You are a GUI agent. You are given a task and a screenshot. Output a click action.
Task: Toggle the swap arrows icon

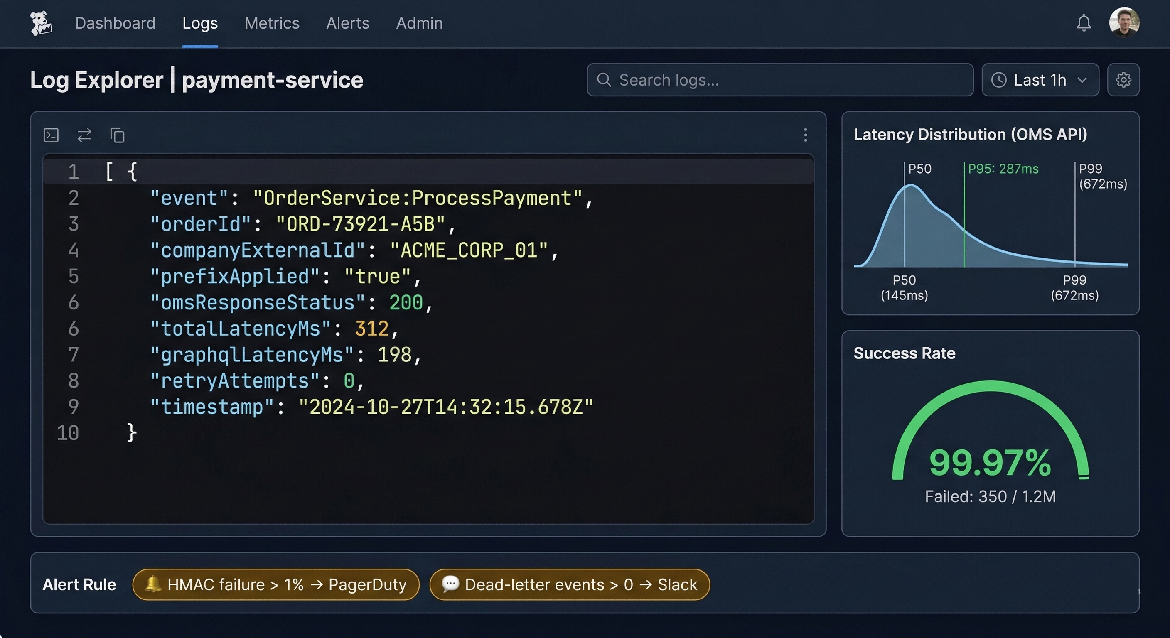(x=84, y=135)
